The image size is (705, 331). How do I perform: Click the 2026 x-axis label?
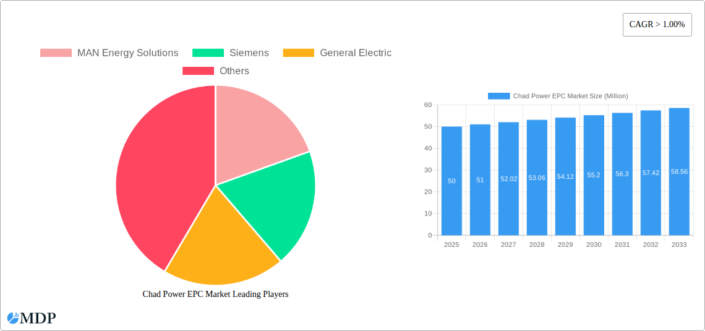(480, 244)
